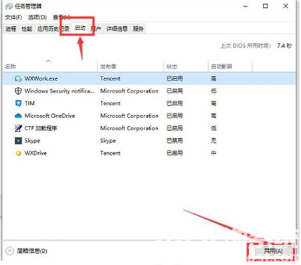Image resolution: width=301 pixels, height=265 pixels.
Task: Open the 查看(V) menu
Action: 62,17
